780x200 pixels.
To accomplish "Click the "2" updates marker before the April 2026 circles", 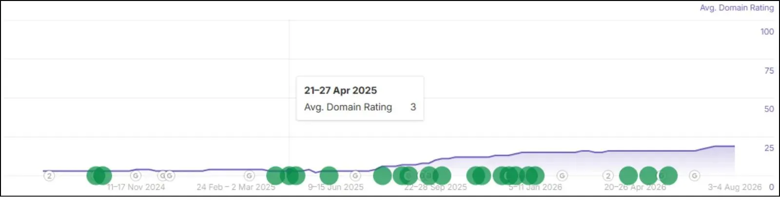I will [608, 176].
